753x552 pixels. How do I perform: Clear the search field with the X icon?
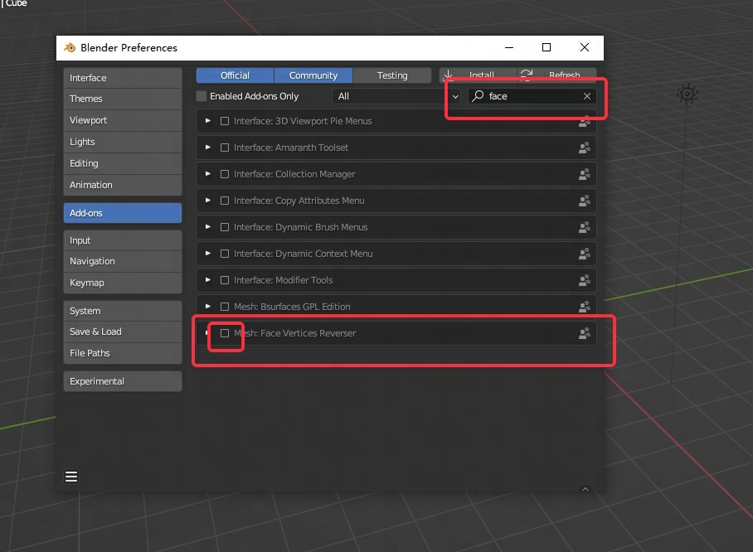point(587,96)
